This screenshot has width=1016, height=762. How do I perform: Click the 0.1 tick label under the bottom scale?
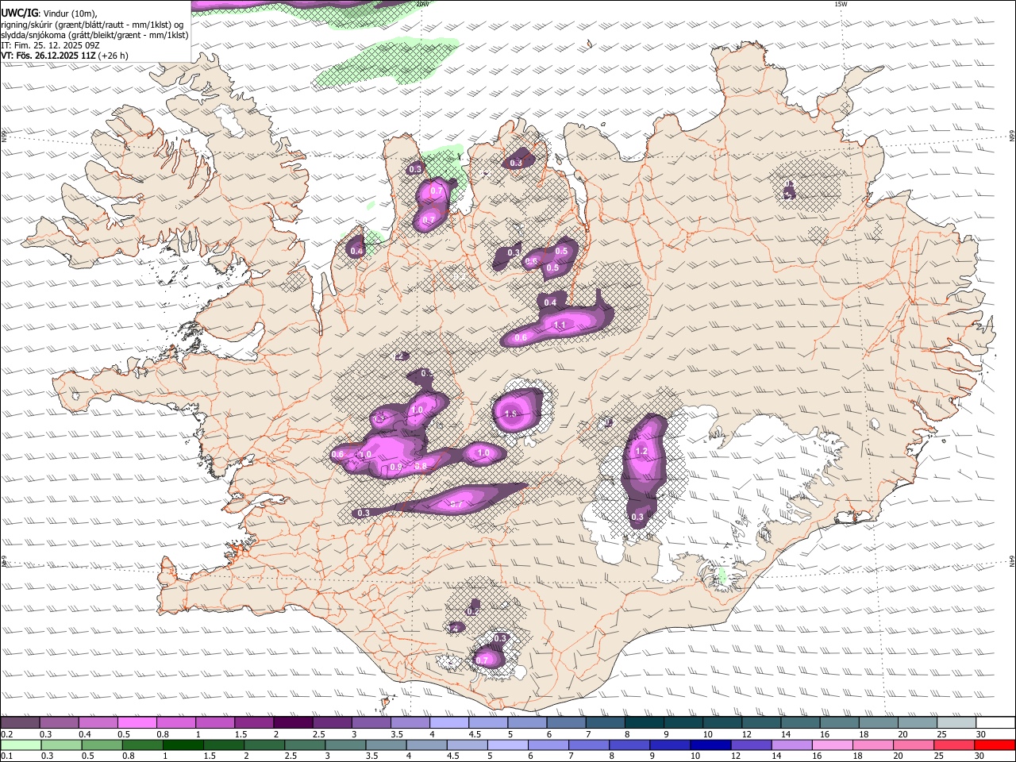point(6,756)
